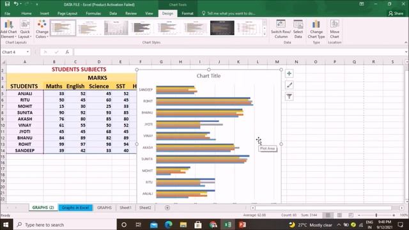409x230 pixels.
Task: Click the Insert Function fx icon
Action: 67,52
